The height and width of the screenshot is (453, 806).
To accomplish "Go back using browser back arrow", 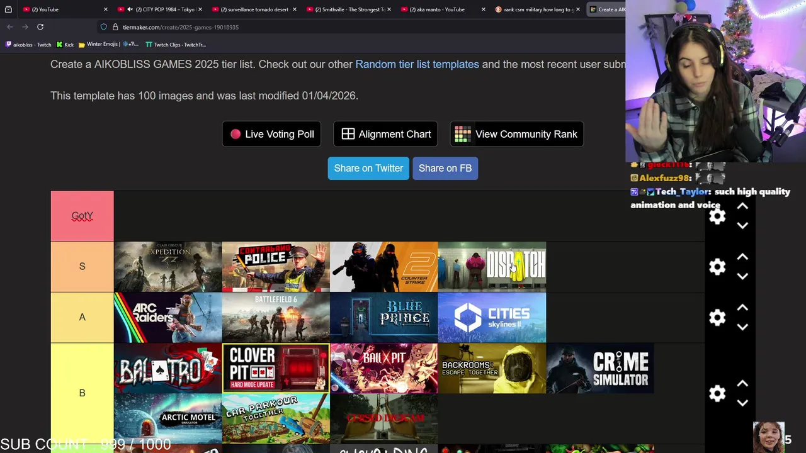I will (x=10, y=27).
